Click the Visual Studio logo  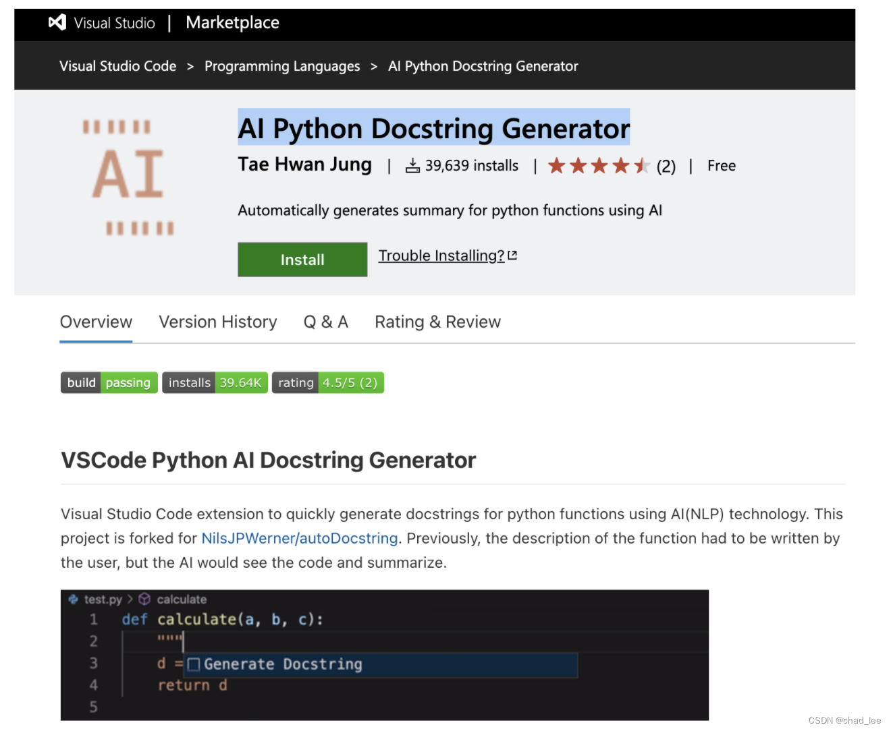[57, 22]
